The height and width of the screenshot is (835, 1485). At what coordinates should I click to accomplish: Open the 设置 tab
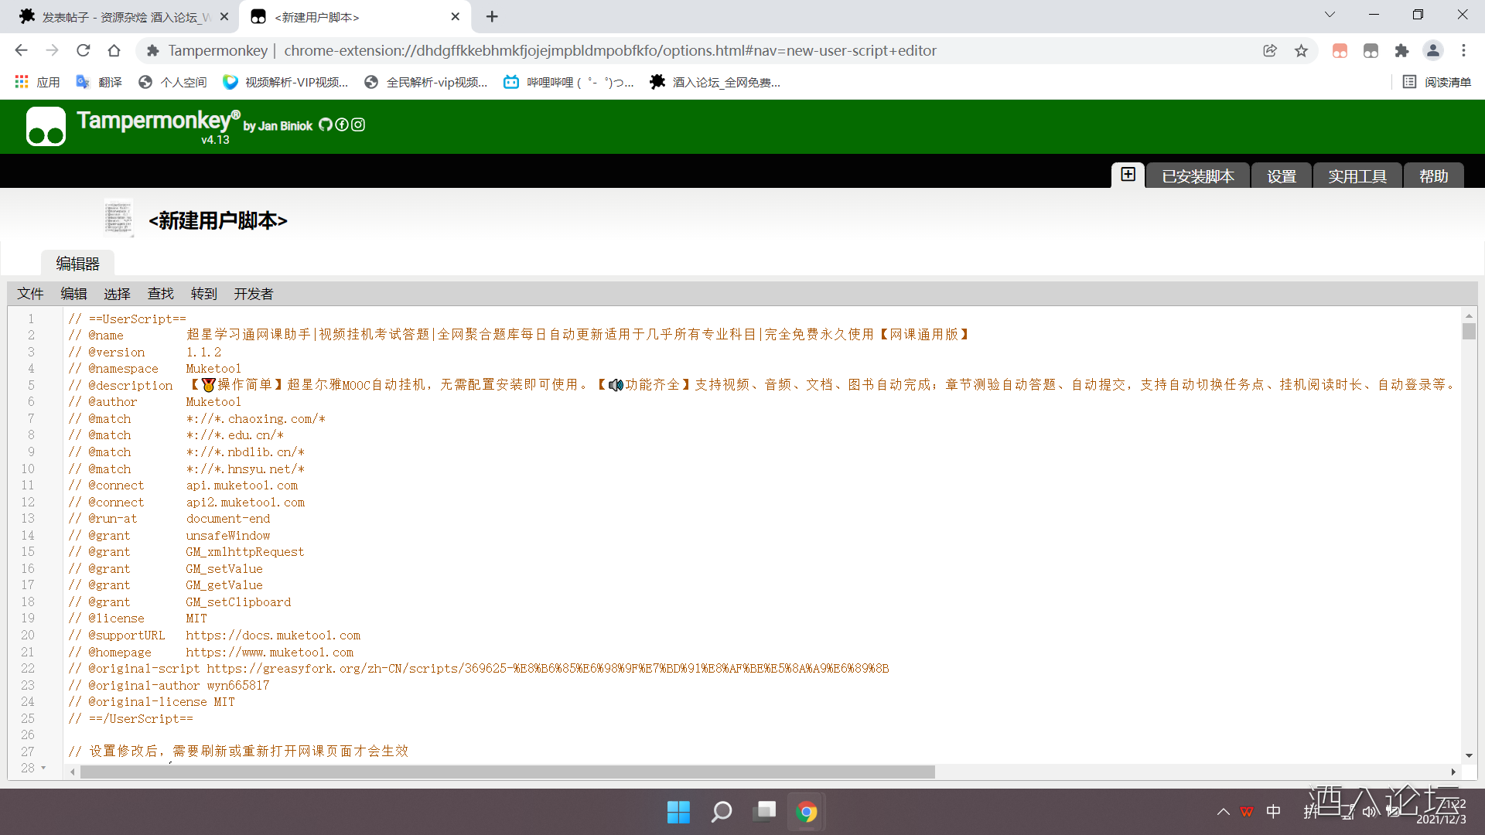point(1281,176)
